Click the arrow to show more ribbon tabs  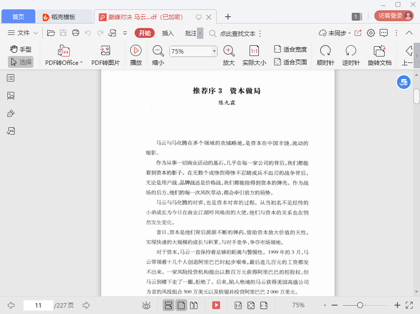click(200, 33)
